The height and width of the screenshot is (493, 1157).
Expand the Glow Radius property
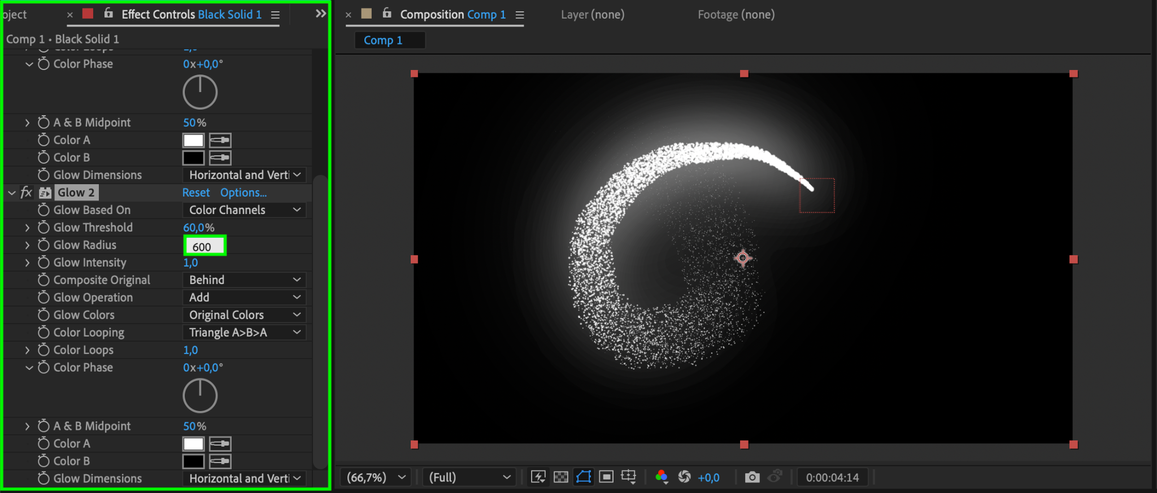tap(27, 245)
